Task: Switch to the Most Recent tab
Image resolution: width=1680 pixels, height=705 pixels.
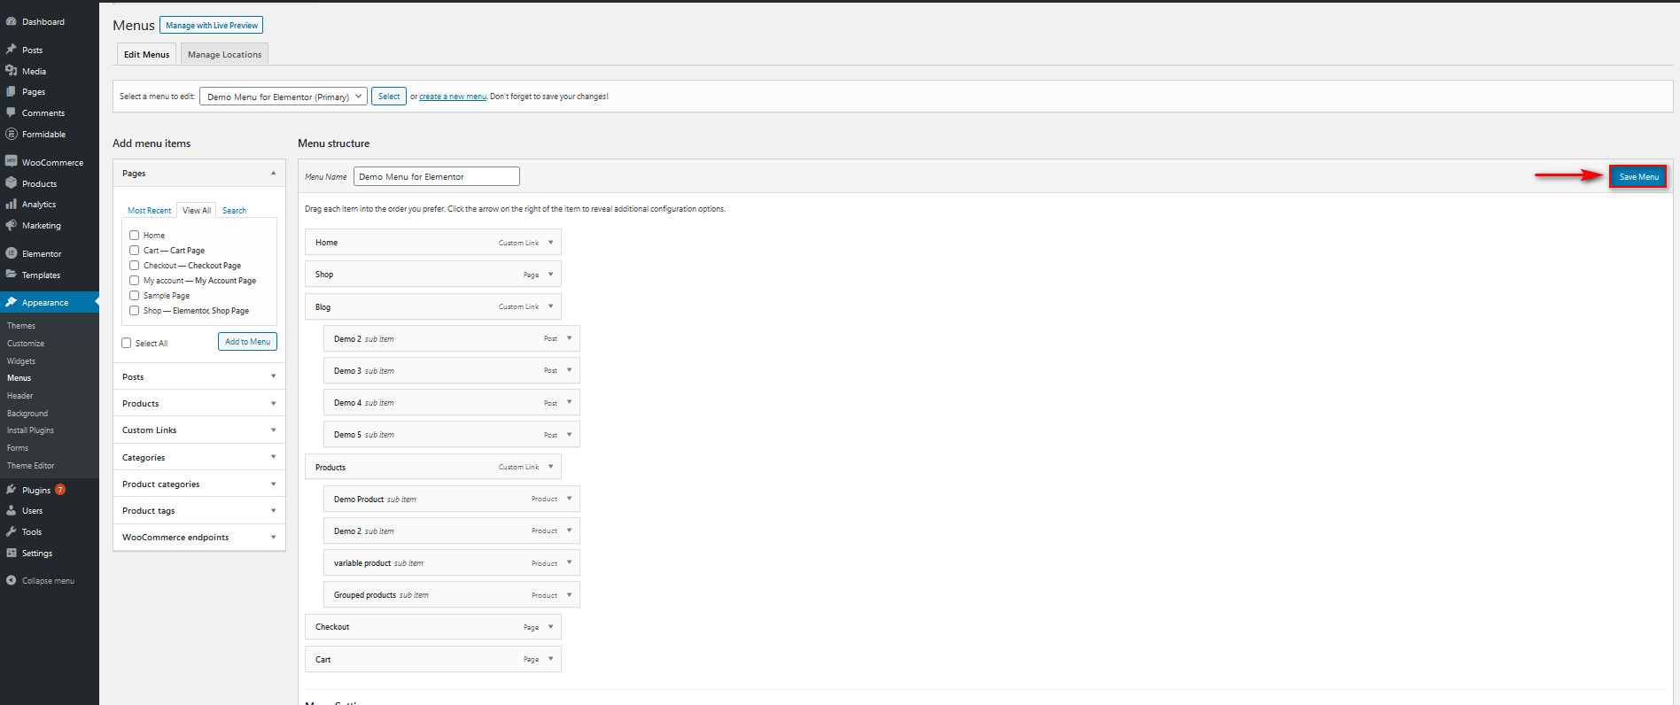Action: pyautogui.click(x=149, y=211)
